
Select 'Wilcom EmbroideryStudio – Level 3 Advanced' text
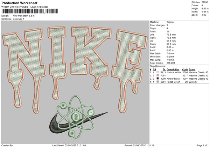click(25, 7)
